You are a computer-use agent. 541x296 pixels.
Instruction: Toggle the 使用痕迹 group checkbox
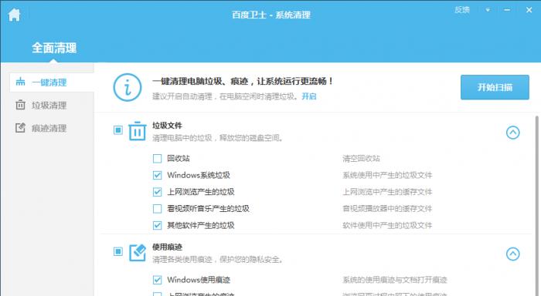pyautogui.click(x=118, y=251)
